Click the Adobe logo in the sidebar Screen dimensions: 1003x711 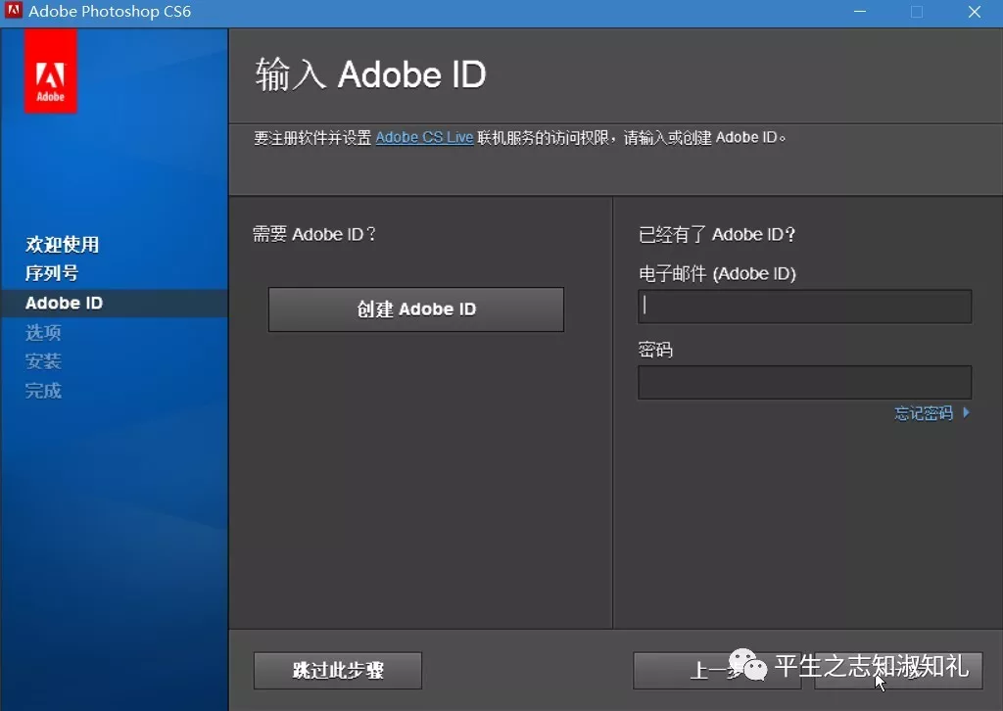tap(51, 71)
